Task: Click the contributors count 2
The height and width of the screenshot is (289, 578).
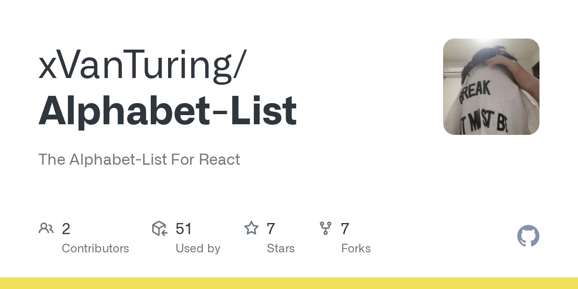Action: coord(66,228)
